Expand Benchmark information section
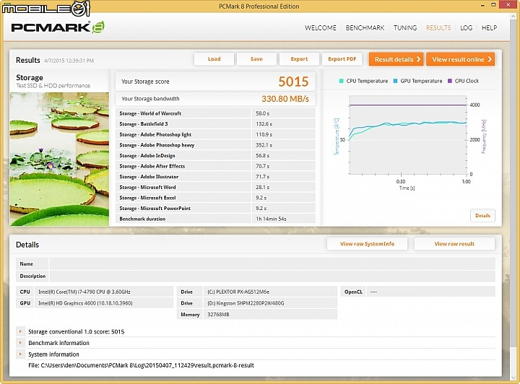The width and height of the screenshot is (520, 384). pos(20,343)
